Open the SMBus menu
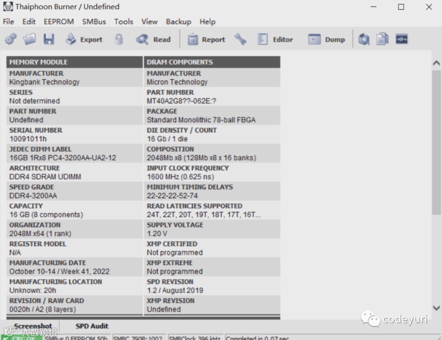This screenshot has height=340, width=442. (94, 22)
